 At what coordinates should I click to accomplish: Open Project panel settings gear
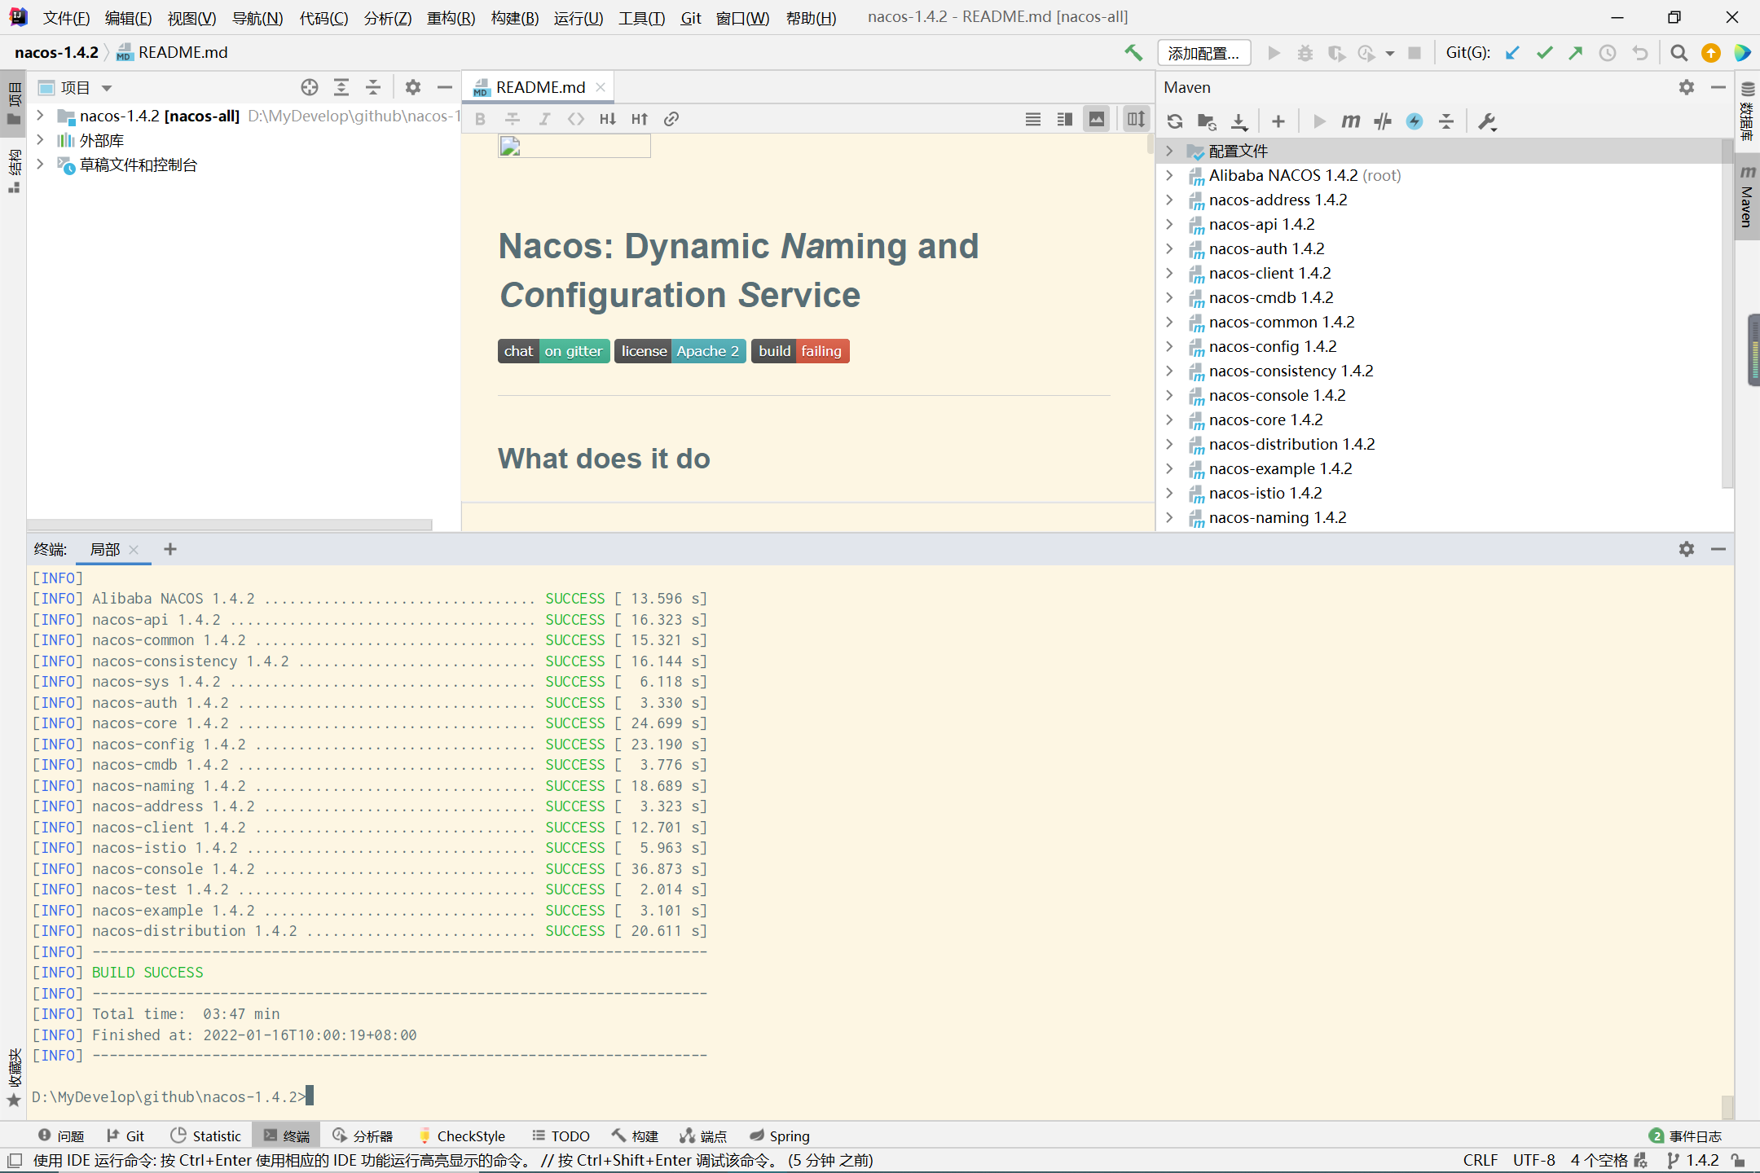point(413,87)
